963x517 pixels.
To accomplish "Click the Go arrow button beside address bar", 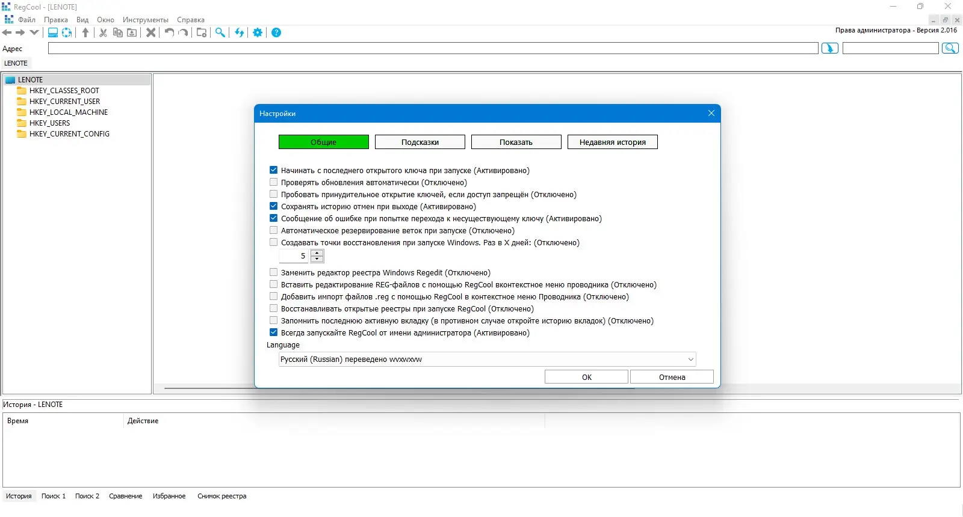I will click(830, 48).
